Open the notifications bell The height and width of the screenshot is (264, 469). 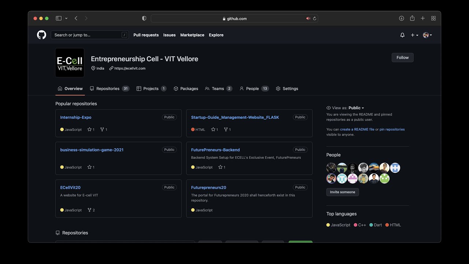(402, 35)
